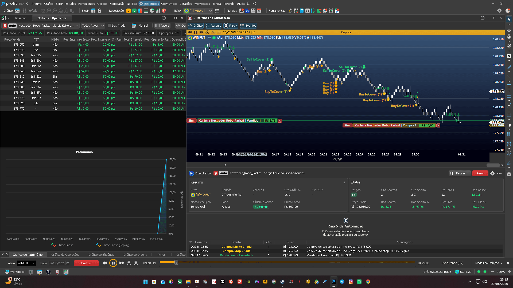
Task: Pause the replay in the bottom bar
Action: click(x=113, y=263)
